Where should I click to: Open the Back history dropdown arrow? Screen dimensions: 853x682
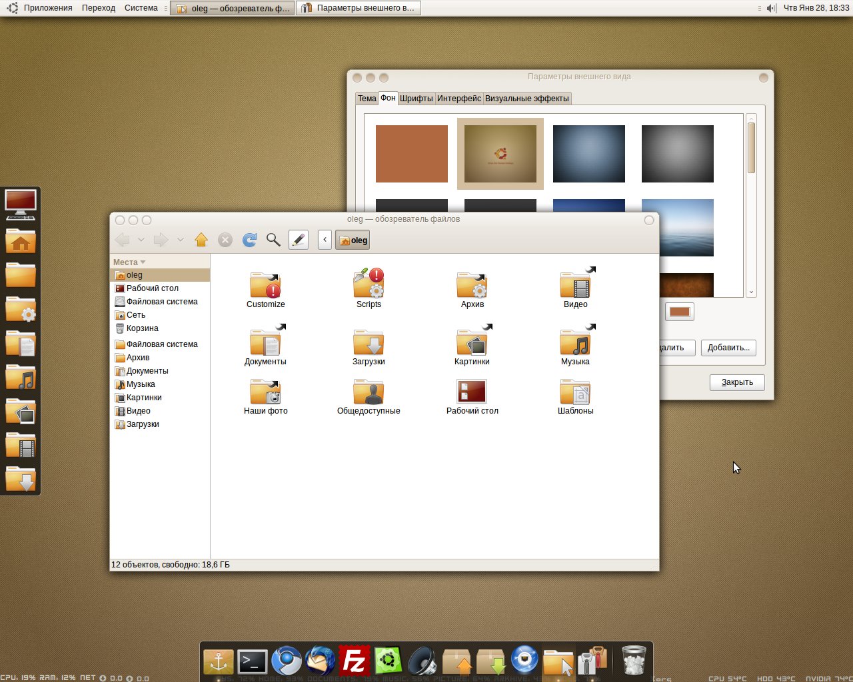141,240
